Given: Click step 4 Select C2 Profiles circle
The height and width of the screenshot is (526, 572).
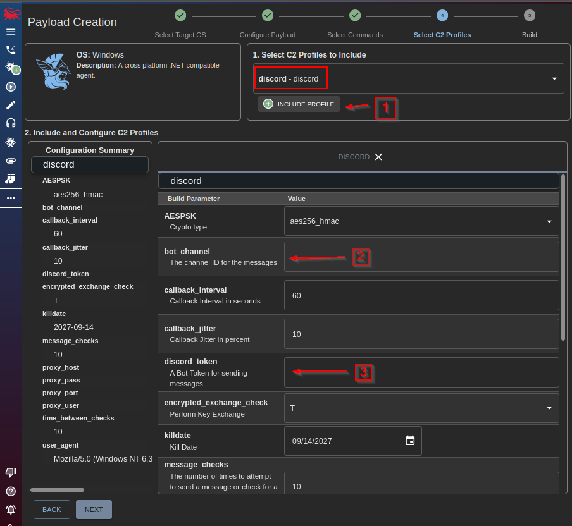Looking at the screenshot, I should (442, 15).
